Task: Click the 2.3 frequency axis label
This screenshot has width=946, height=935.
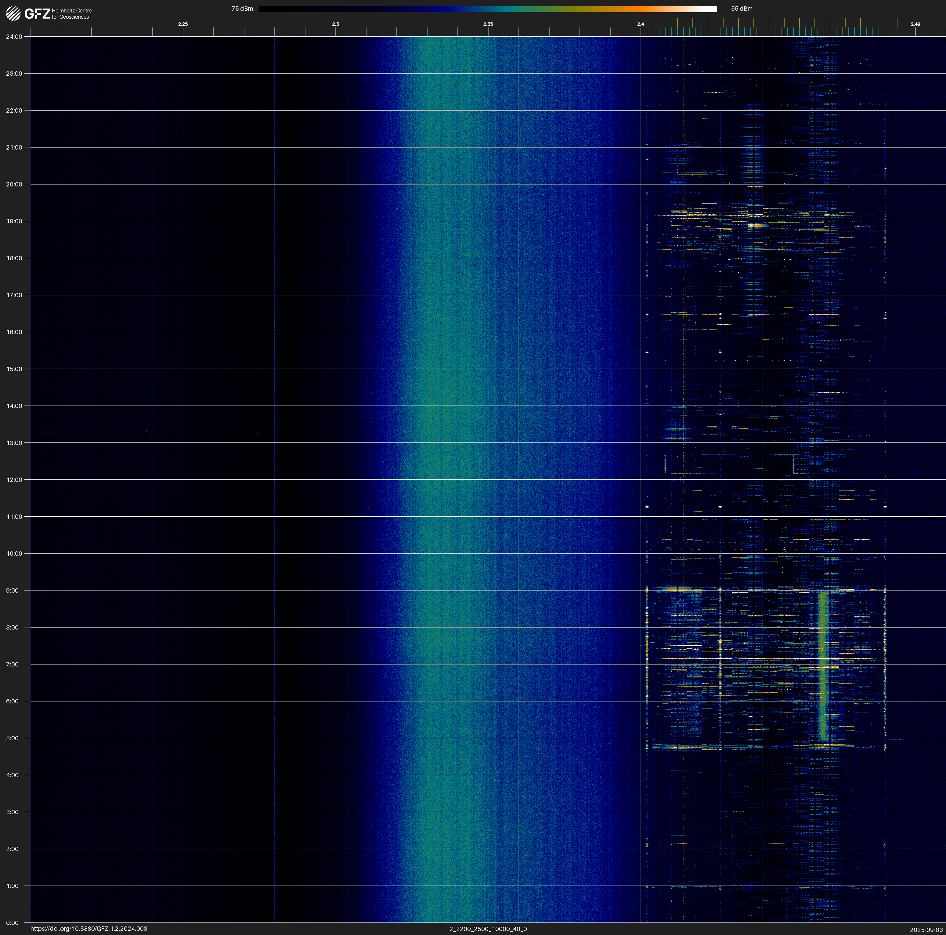Action: pos(335,24)
